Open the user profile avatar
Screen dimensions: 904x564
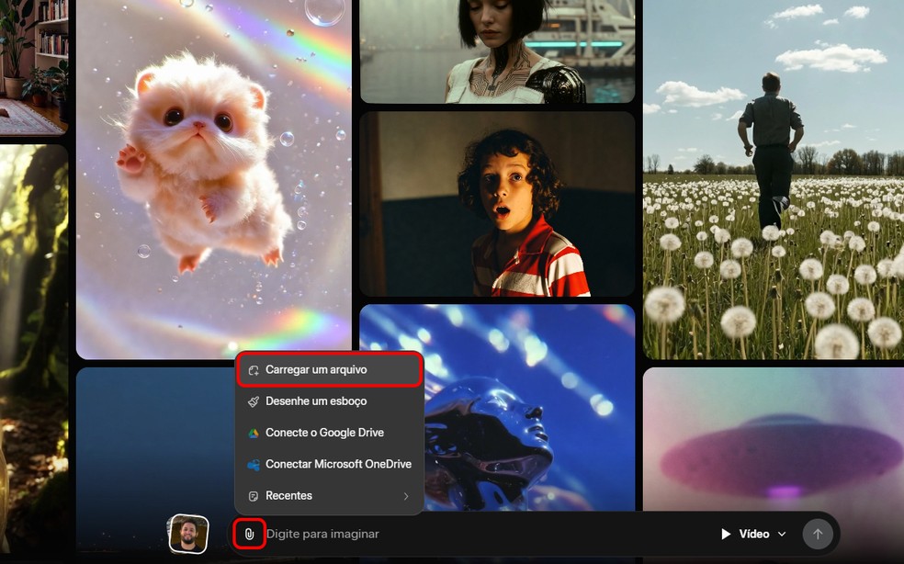(x=188, y=534)
